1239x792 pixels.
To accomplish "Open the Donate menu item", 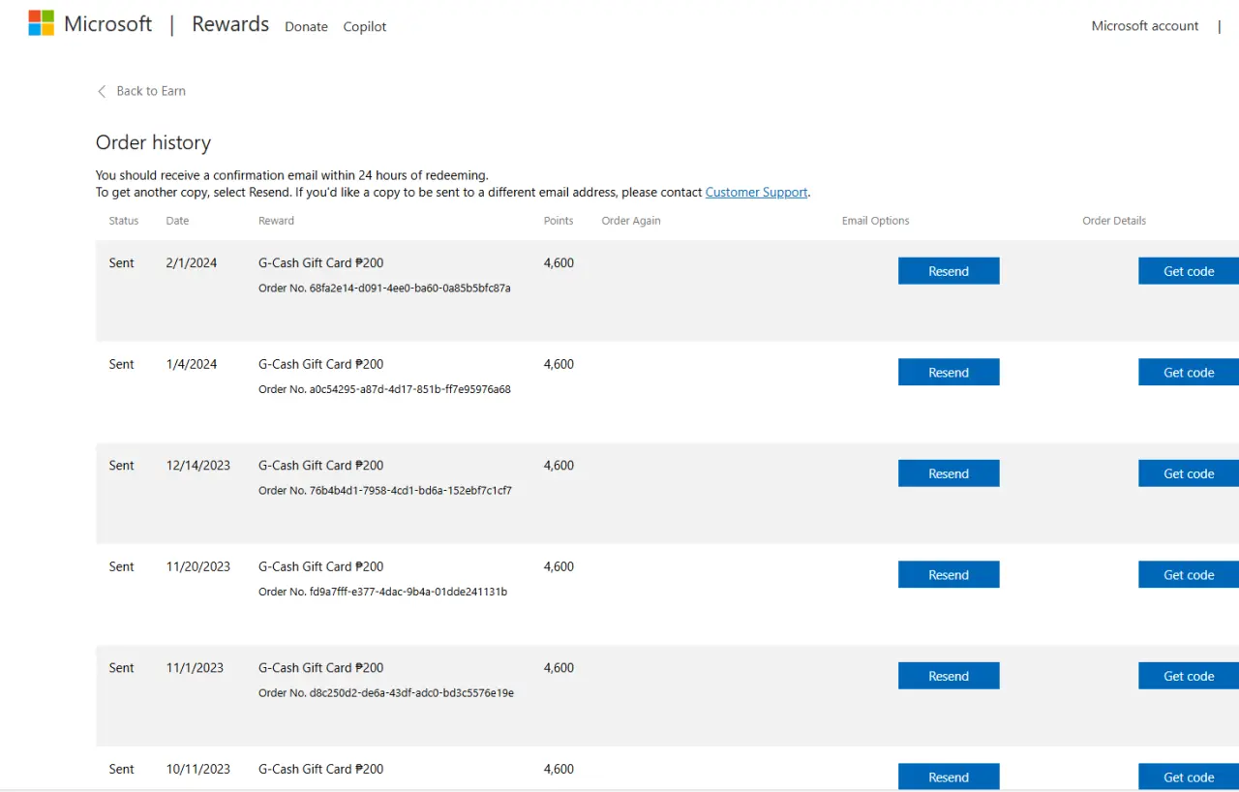I will [306, 27].
